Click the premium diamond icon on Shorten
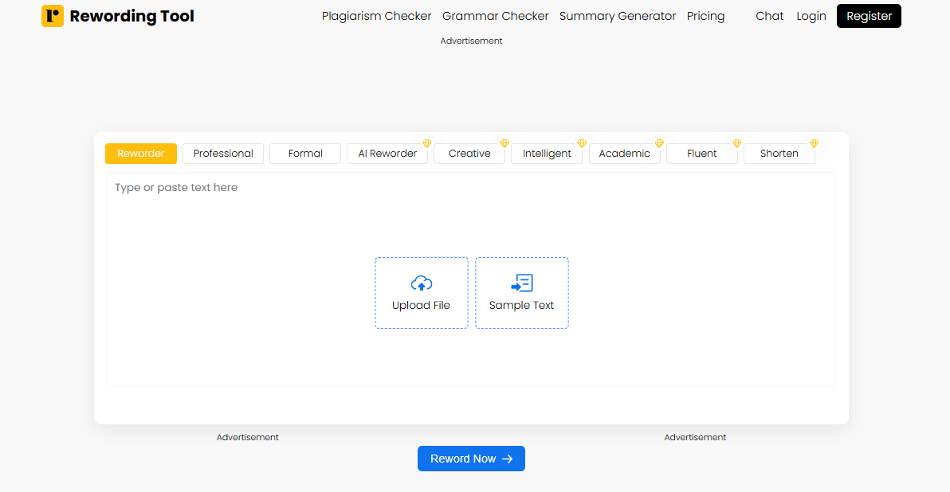The height and width of the screenshot is (492, 950). coord(814,144)
